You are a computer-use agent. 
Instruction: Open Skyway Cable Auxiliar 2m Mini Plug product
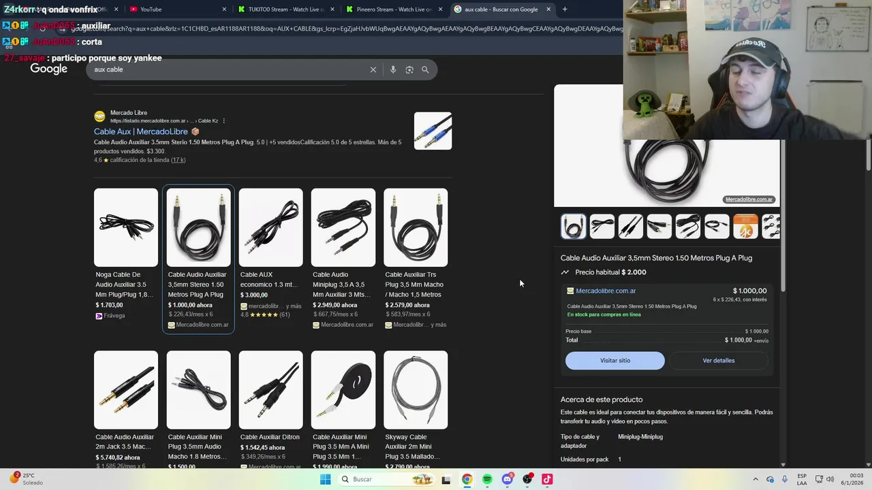416,408
